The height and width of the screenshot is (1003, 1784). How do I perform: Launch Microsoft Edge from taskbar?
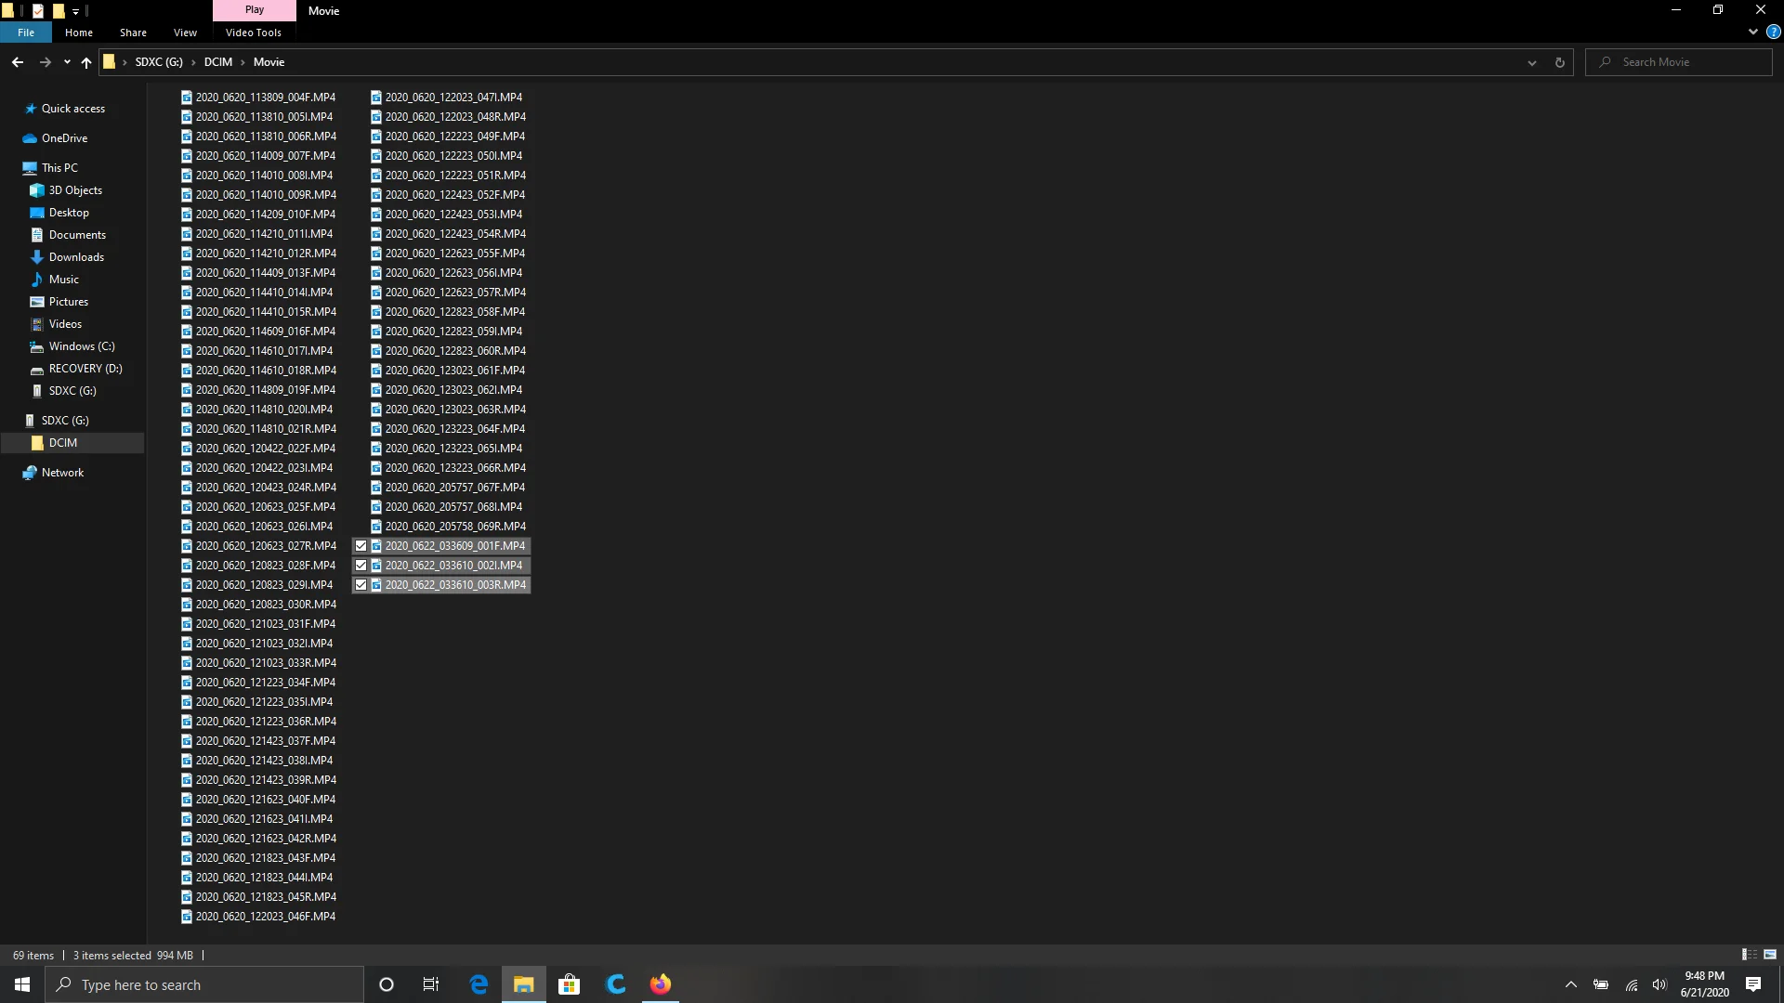click(x=479, y=984)
